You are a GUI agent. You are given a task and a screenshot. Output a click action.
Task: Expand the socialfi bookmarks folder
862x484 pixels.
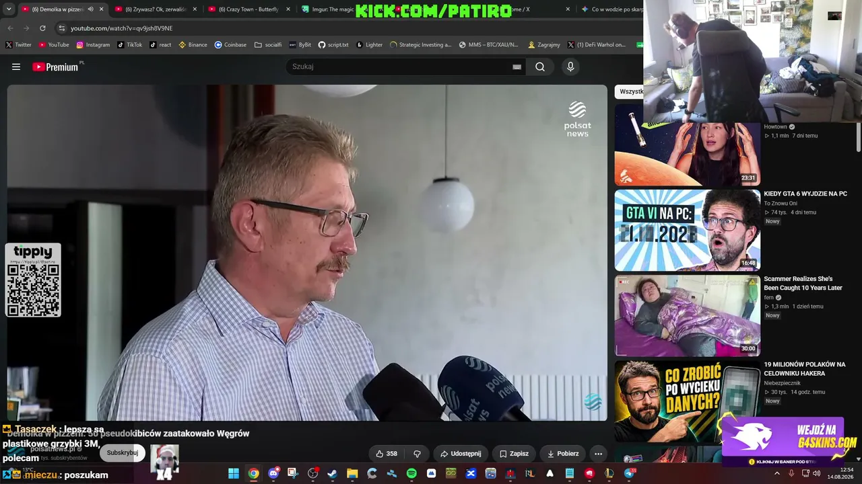(268, 45)
